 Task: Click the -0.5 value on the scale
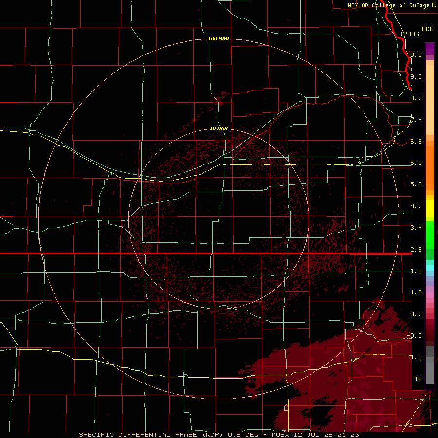click(x=414, y=336)
